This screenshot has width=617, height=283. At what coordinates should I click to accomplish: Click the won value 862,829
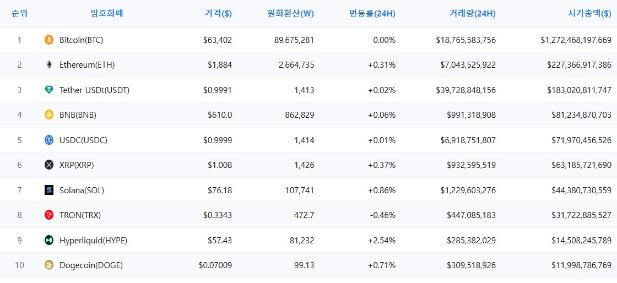point(300,115)
